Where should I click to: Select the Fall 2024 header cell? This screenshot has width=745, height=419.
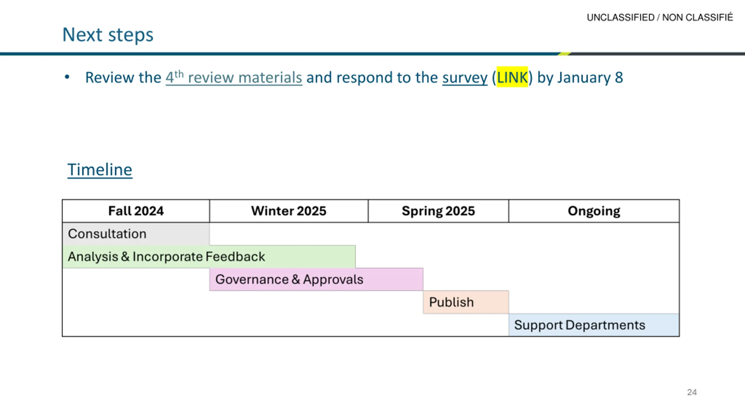pyautogui.click(x=136, y=211)
